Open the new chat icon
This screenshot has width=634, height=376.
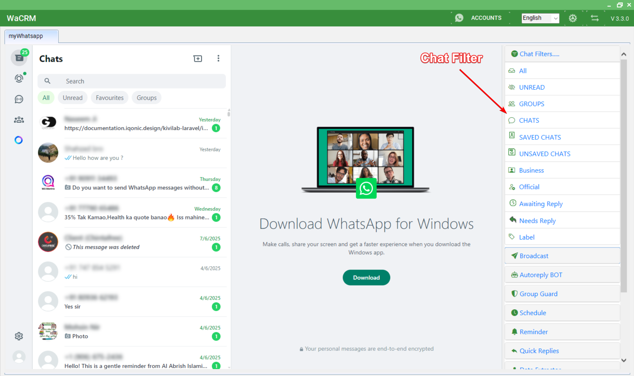(198, 58)
